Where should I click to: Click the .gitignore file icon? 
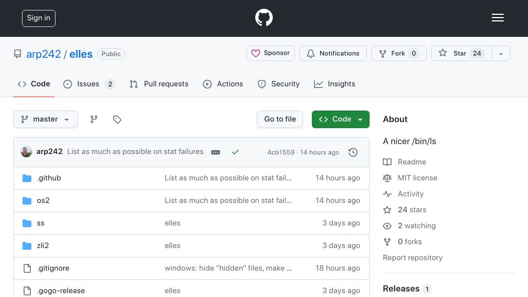click(27, 268)
